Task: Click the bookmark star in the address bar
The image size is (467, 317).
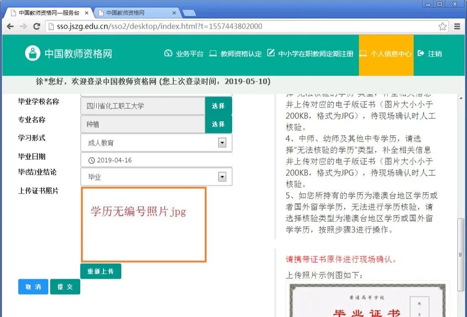Action: click(442, 27)
